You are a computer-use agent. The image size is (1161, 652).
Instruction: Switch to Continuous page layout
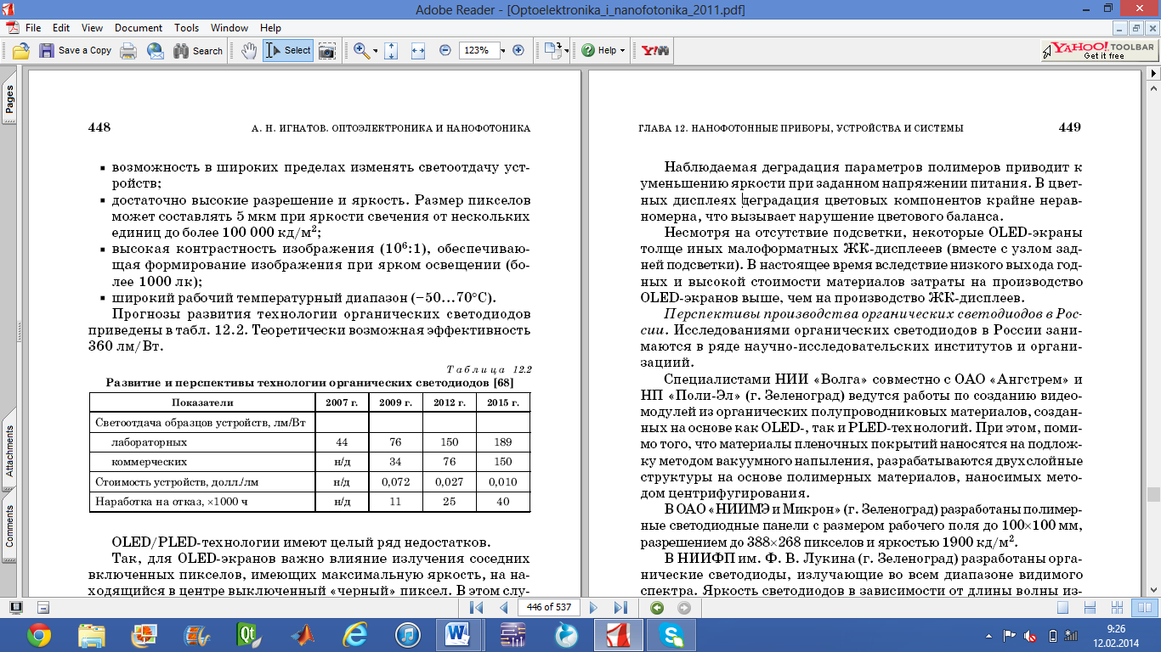[x=1090, y=608]
